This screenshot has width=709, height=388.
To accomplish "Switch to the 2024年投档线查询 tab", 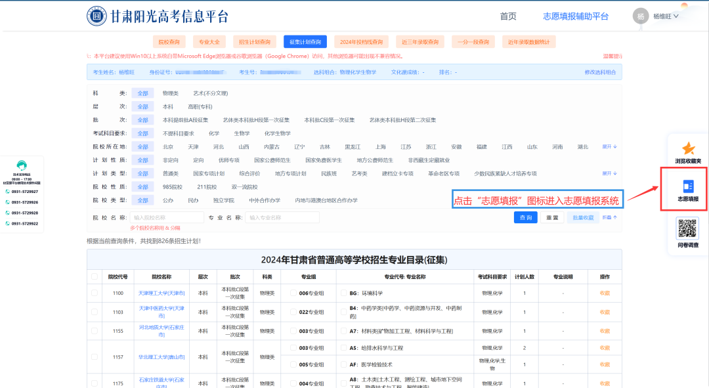I will coord(362,41).
